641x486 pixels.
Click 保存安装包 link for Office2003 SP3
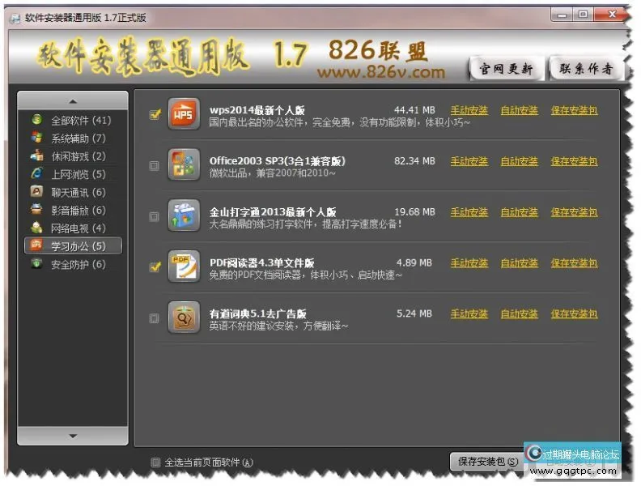coord(574,161)
